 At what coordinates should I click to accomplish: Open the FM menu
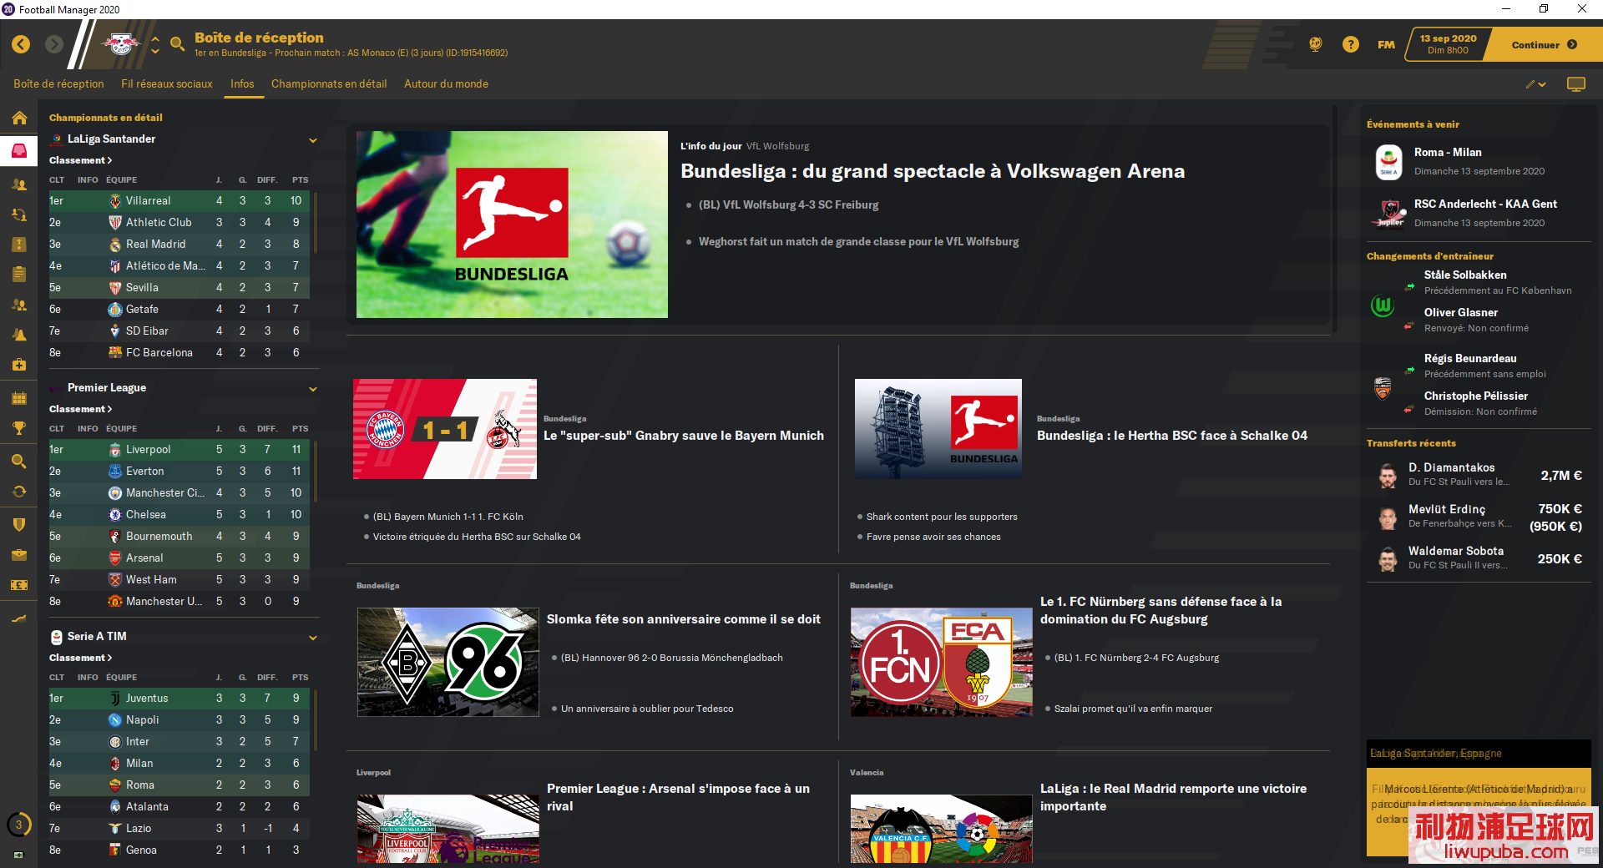1386,45
